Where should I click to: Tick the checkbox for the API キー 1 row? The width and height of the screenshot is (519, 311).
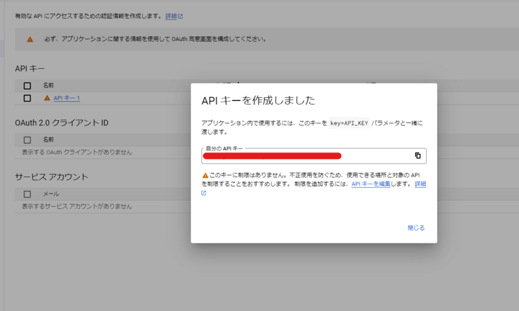(27, 99)
